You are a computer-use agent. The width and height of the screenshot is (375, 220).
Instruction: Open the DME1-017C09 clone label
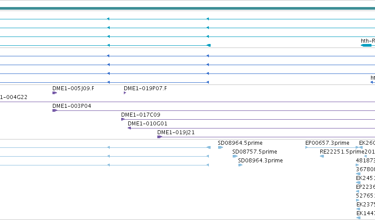pos(141,115)
